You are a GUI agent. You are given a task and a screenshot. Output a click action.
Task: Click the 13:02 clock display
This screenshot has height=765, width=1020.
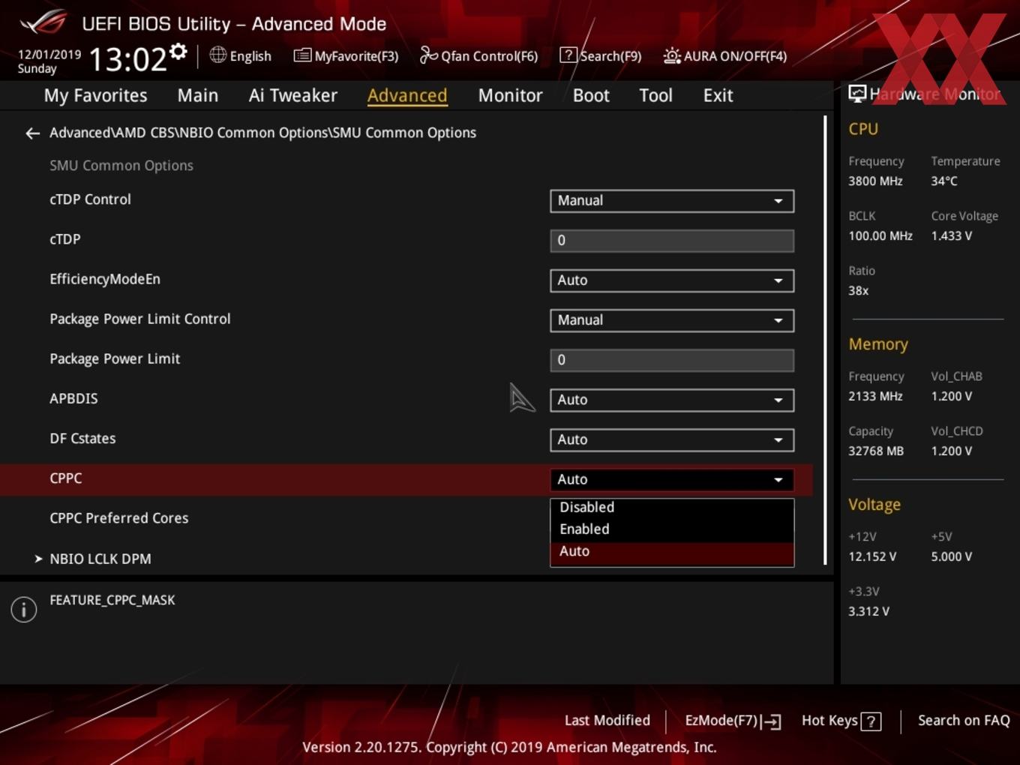click(127, 59)
